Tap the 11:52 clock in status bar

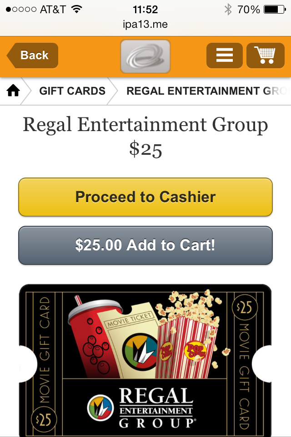pyautogui.click(x=145, y=10)
